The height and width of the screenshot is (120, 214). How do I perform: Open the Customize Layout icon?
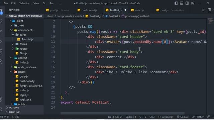click(193, 3)
